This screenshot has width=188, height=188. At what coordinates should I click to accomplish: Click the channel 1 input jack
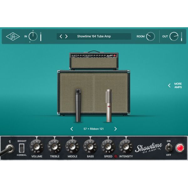pyautogui.click(x=10, y=149)
